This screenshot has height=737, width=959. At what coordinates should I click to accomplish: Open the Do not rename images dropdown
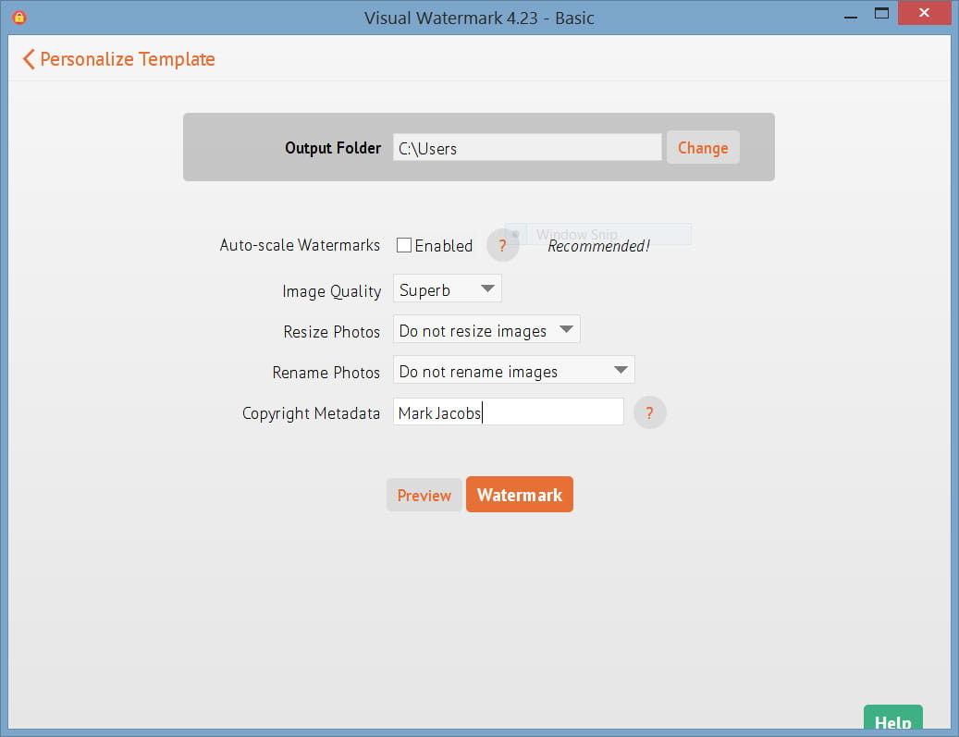click(513, 369)
